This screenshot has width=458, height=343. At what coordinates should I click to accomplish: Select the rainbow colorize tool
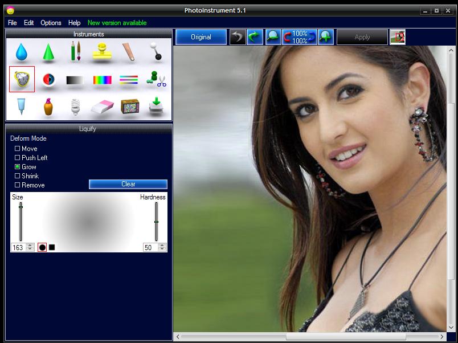[102, 80]
